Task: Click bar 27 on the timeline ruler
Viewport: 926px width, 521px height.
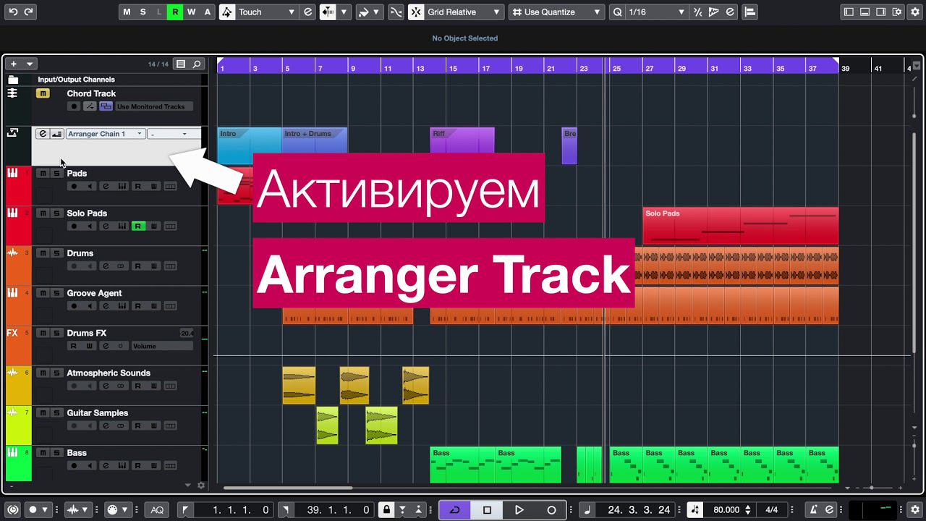Action: (650, 68)
